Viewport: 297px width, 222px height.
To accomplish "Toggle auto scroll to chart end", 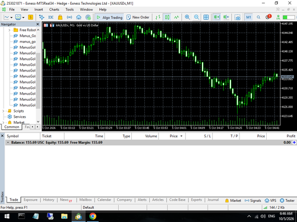I will pos(217,17).
